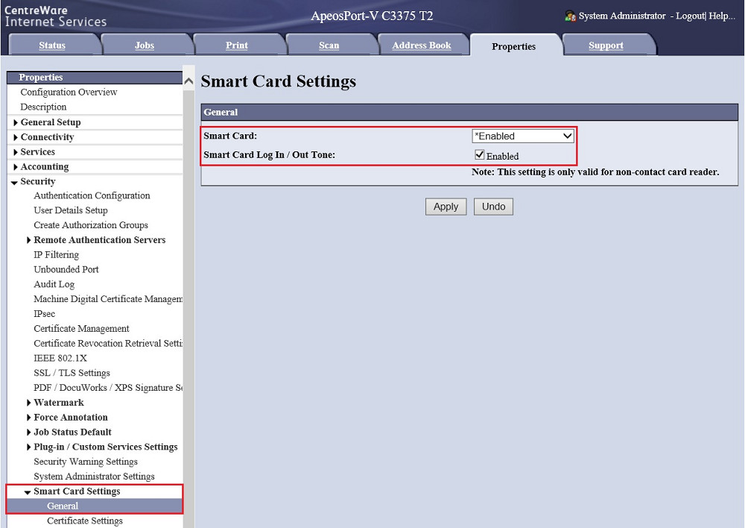
Task: Toggle Smart Card Log In/Out Tone checkbox
Action: (480, 155)
